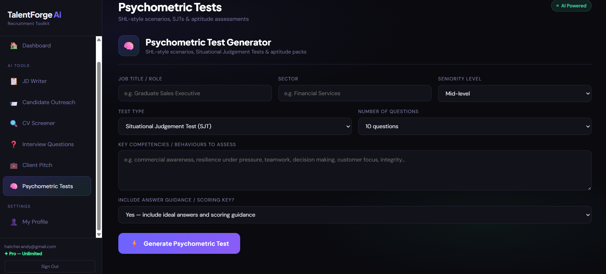The height and width of the screenshot is (274, 606).
Task: Click the My Profile person icon
Action: click(14, 222)
